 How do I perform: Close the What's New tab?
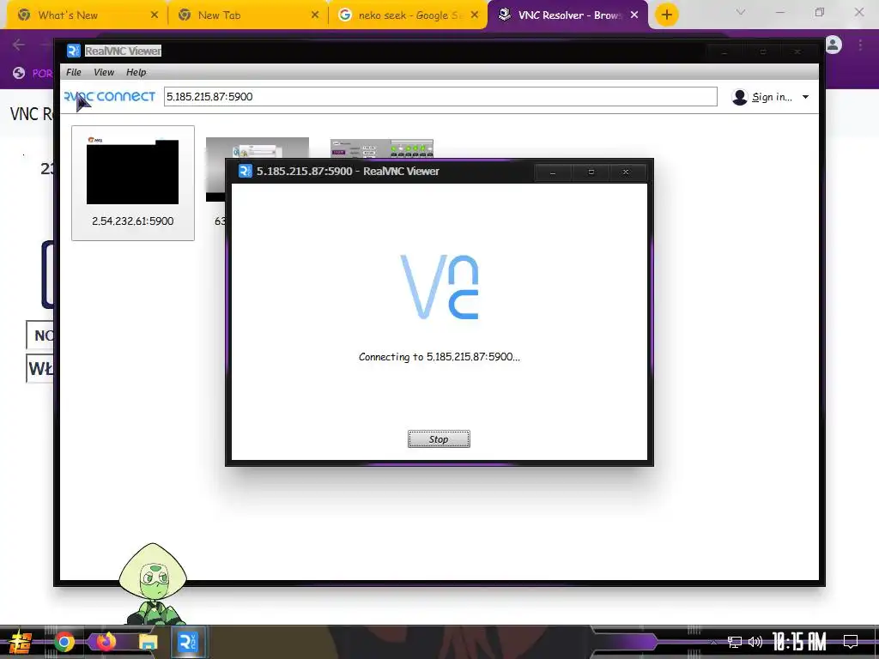click(x=155, y=15)
